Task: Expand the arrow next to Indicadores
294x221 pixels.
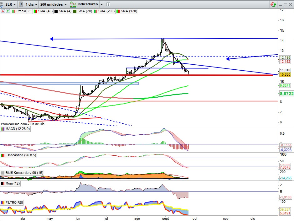Action: click(101, 4)
